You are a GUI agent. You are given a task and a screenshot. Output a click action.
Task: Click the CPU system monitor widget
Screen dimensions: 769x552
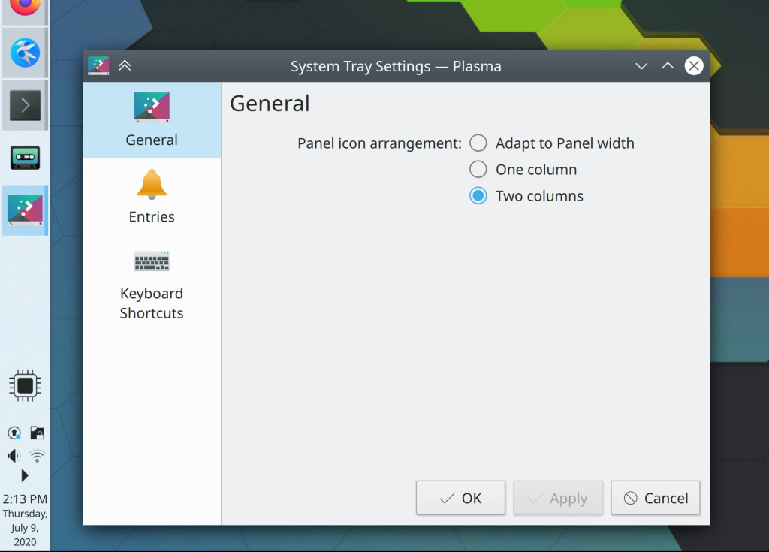click(25, 385)
